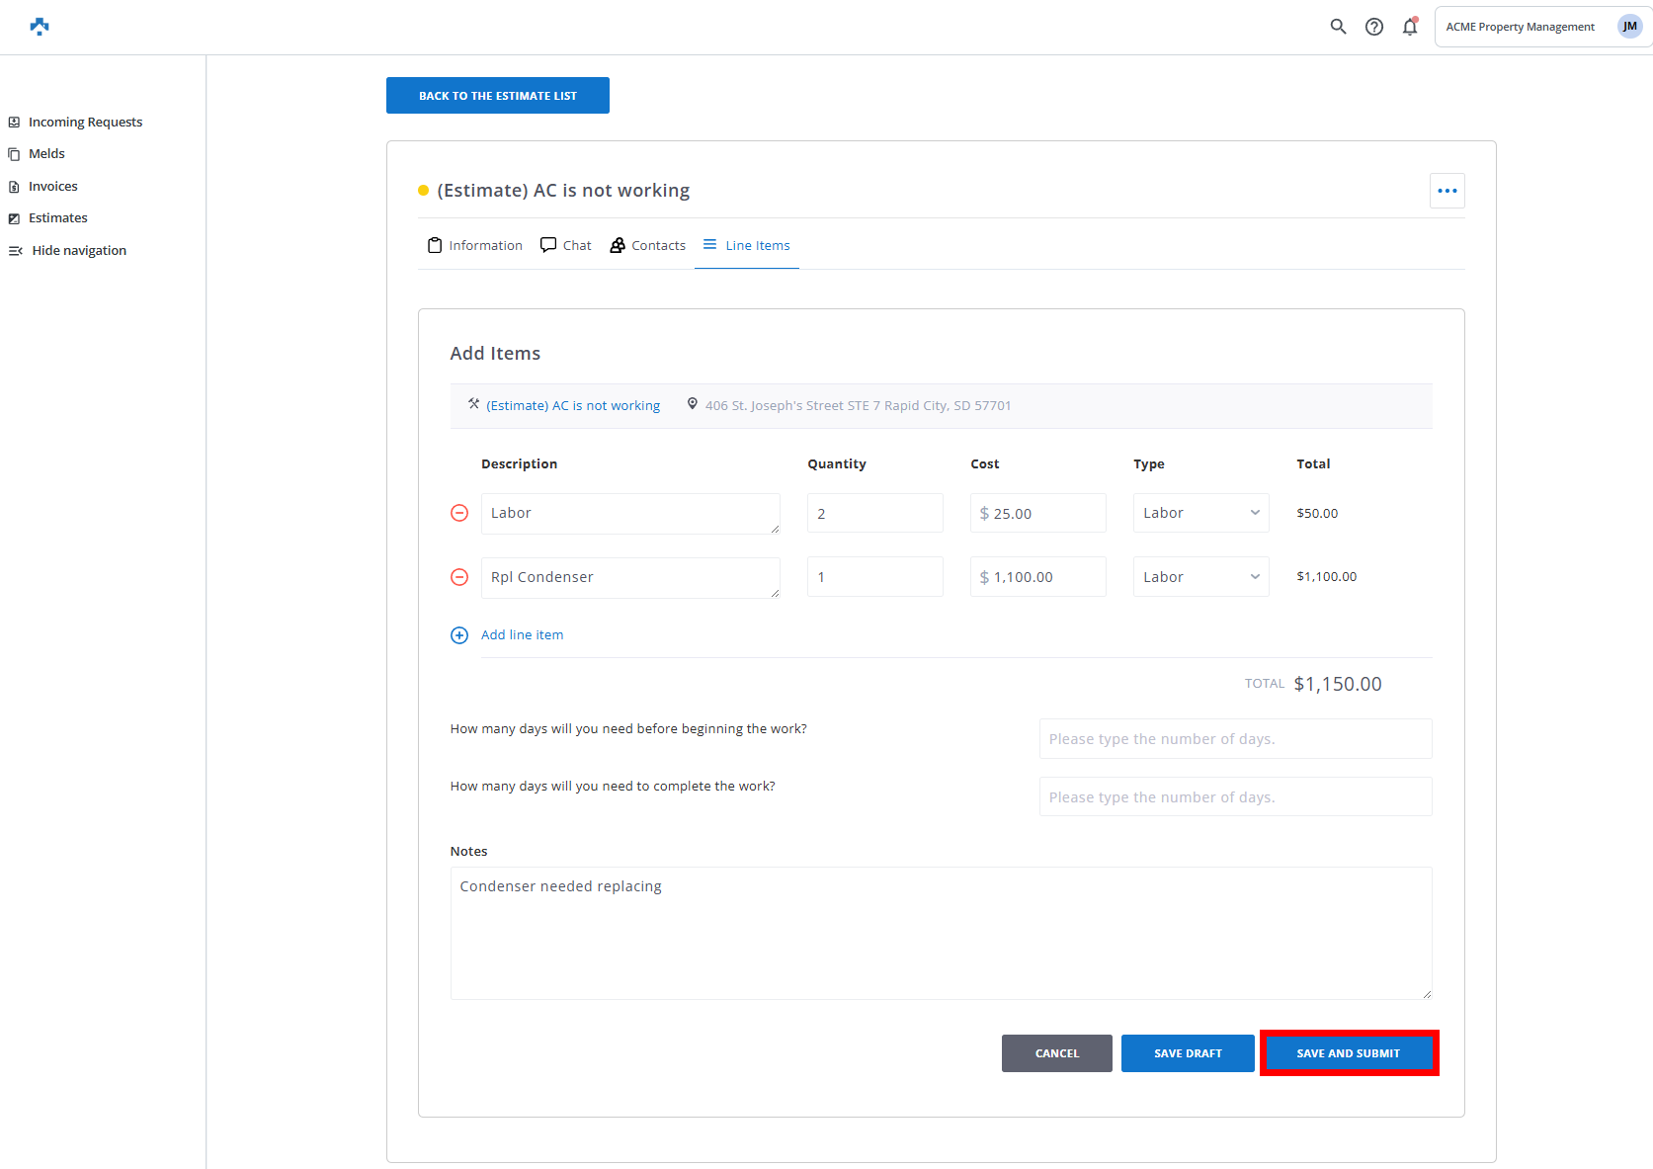Click the plus icon to add line item
Image resolution: width=1653 pixels, height=1169 pixels.
459,635
